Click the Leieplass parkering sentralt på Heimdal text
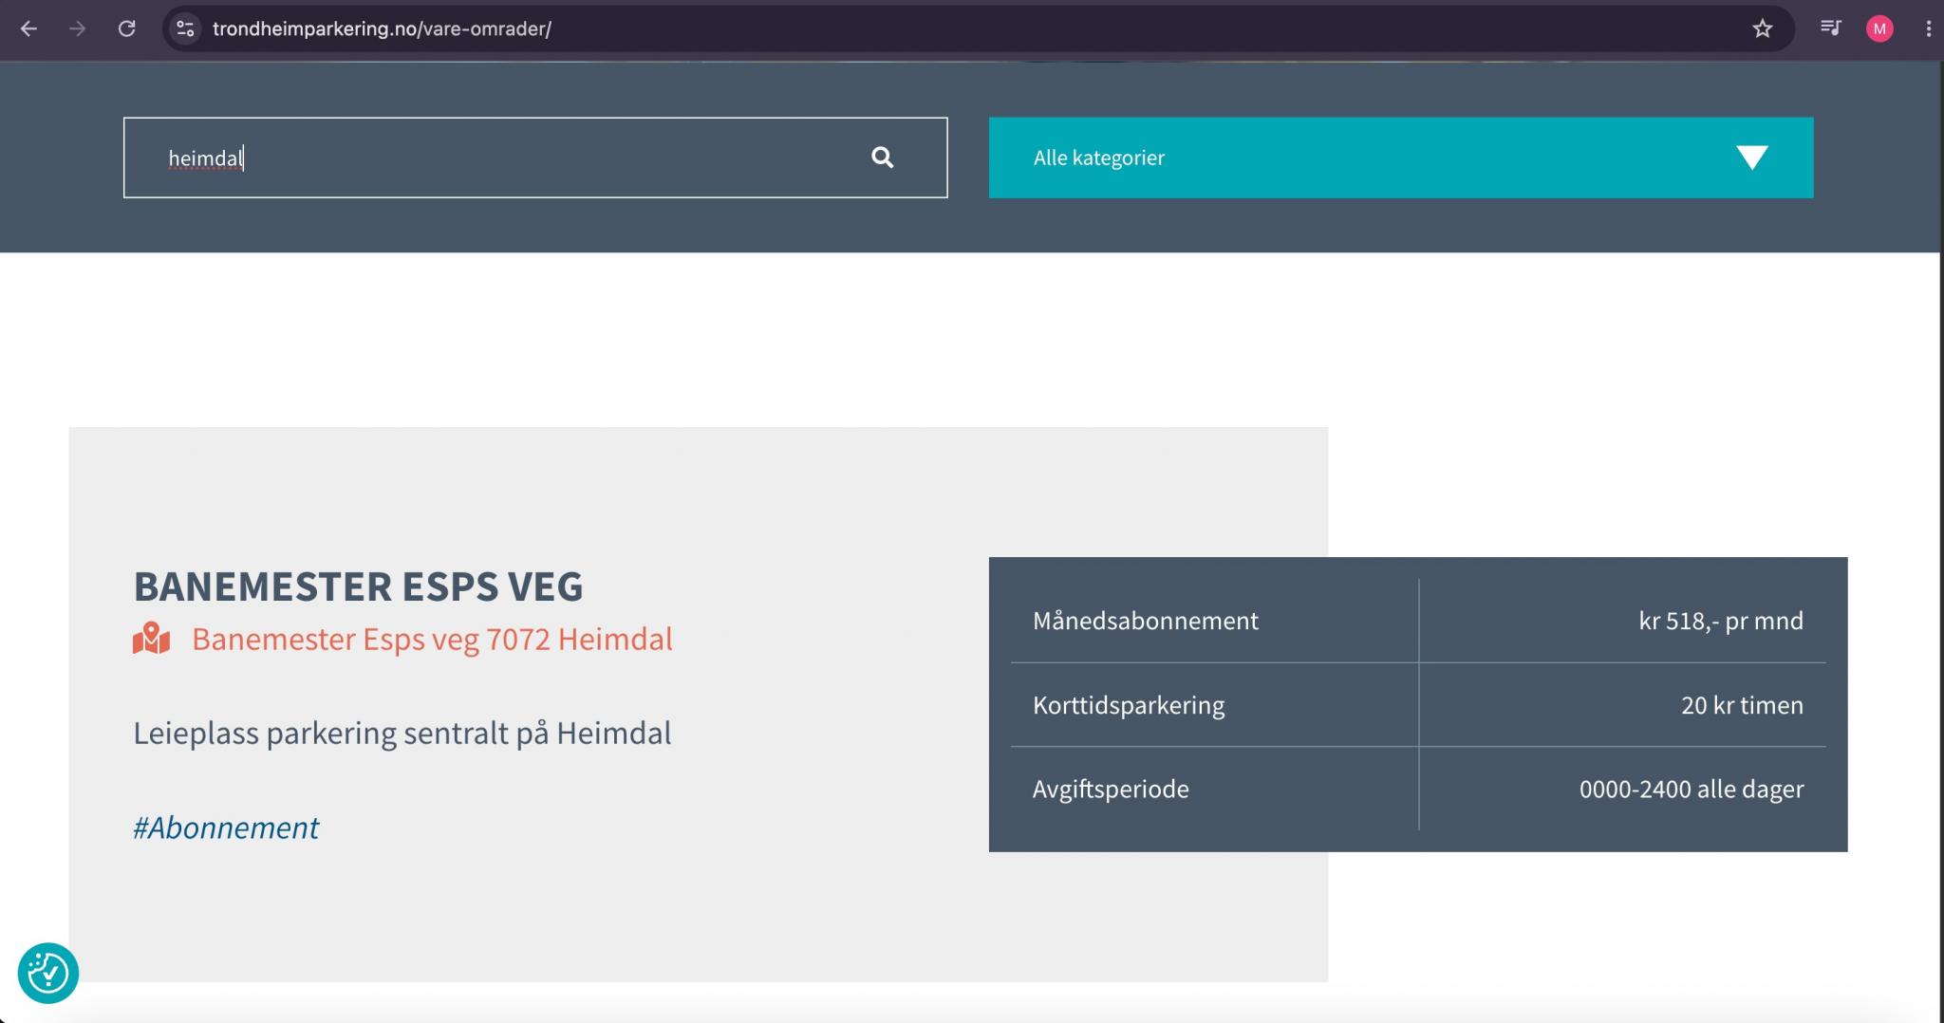 coord(402,734)
